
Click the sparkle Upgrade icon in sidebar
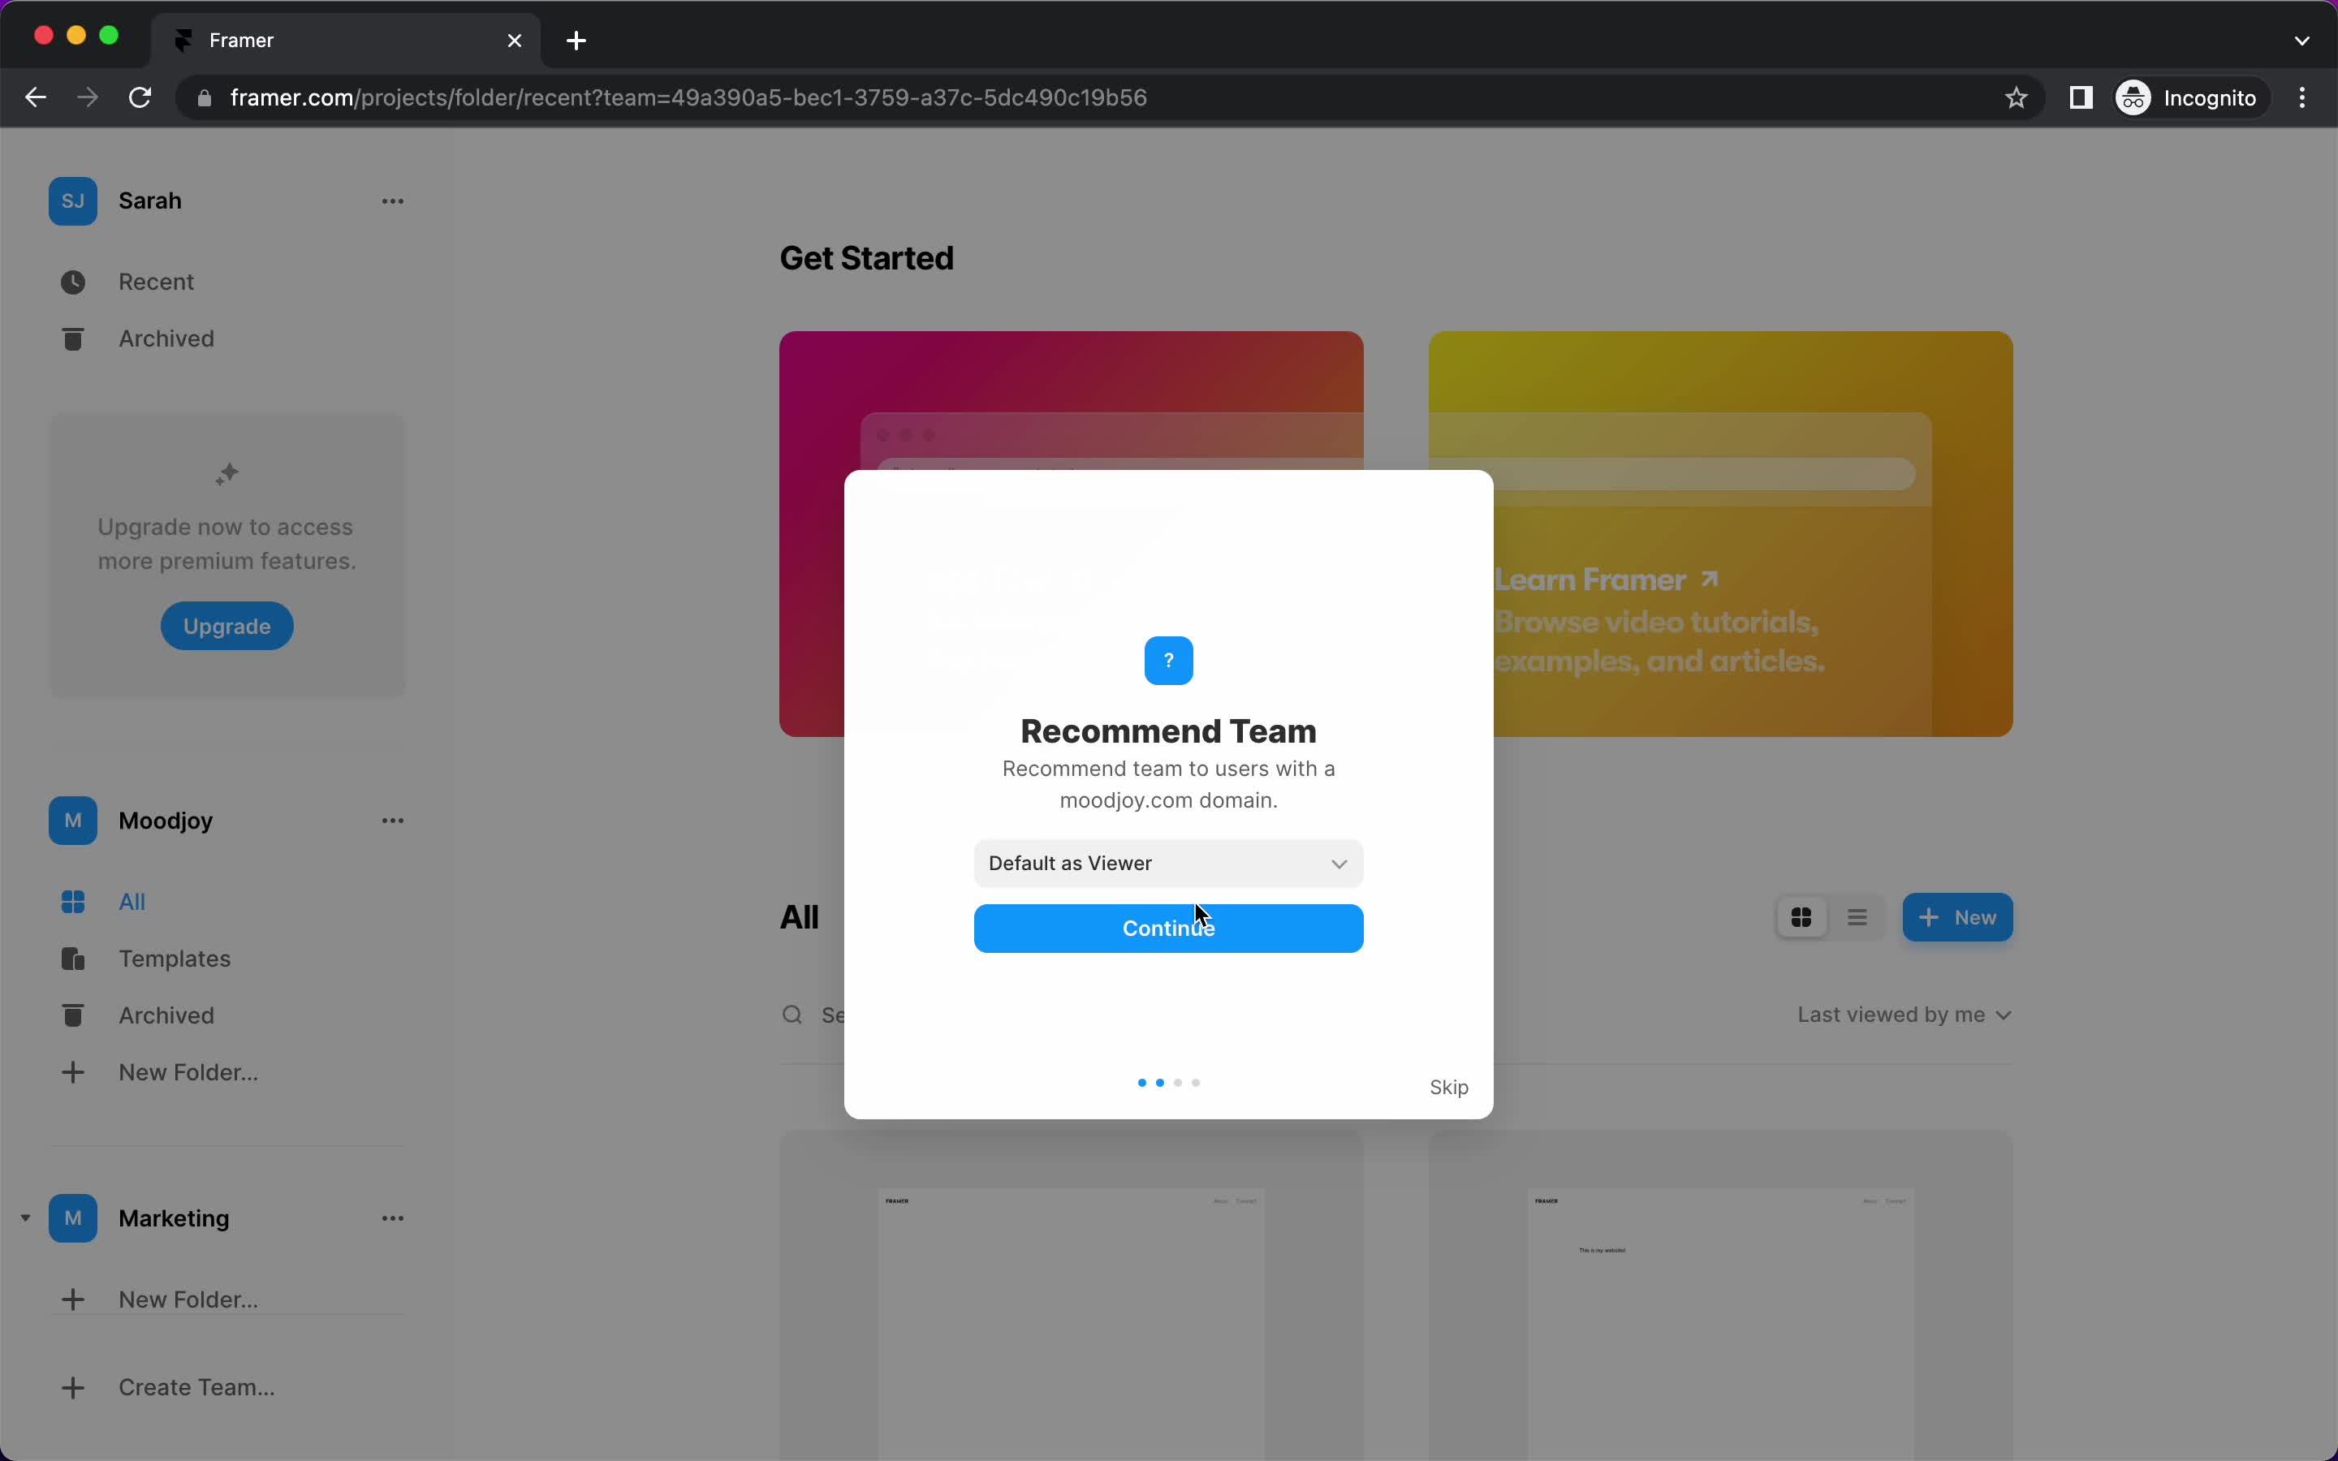click(x=226, y=473)
